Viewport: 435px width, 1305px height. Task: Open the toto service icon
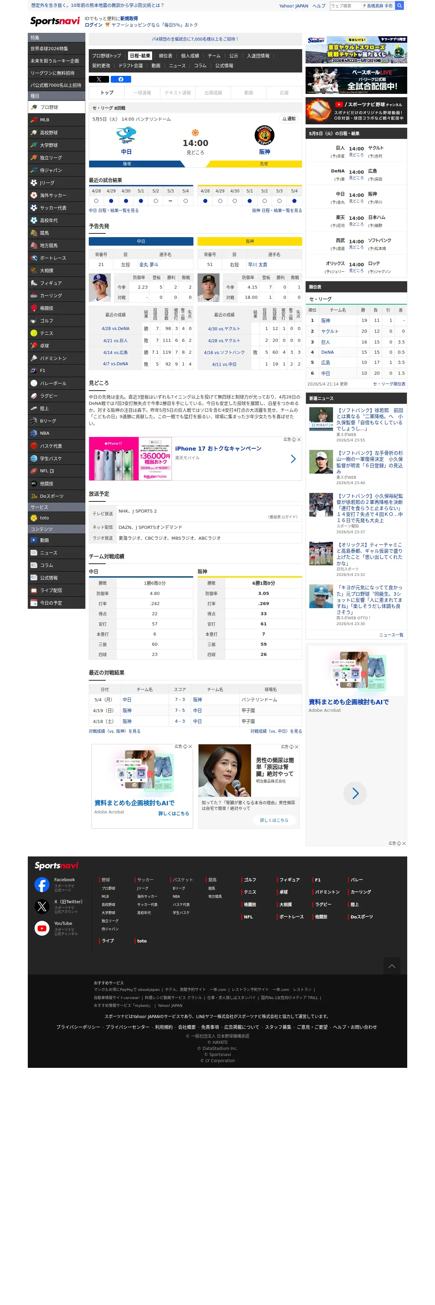pyautogui.click(x=34, y=518)
